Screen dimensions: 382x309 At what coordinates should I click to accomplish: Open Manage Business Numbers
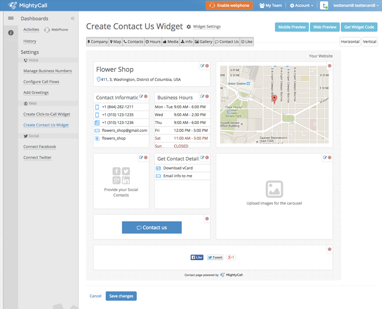coord(47,71)
